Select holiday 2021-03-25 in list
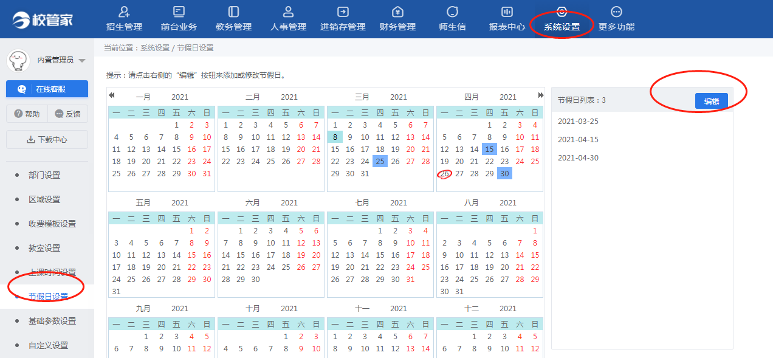The height and width of the screenshot is (358, 773). (x=578, y=122)
